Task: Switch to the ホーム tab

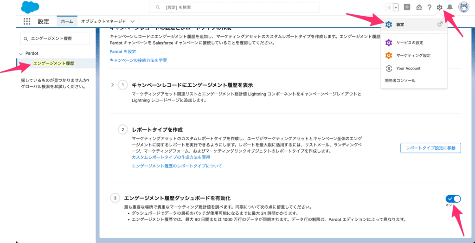Action: (67, 21)
